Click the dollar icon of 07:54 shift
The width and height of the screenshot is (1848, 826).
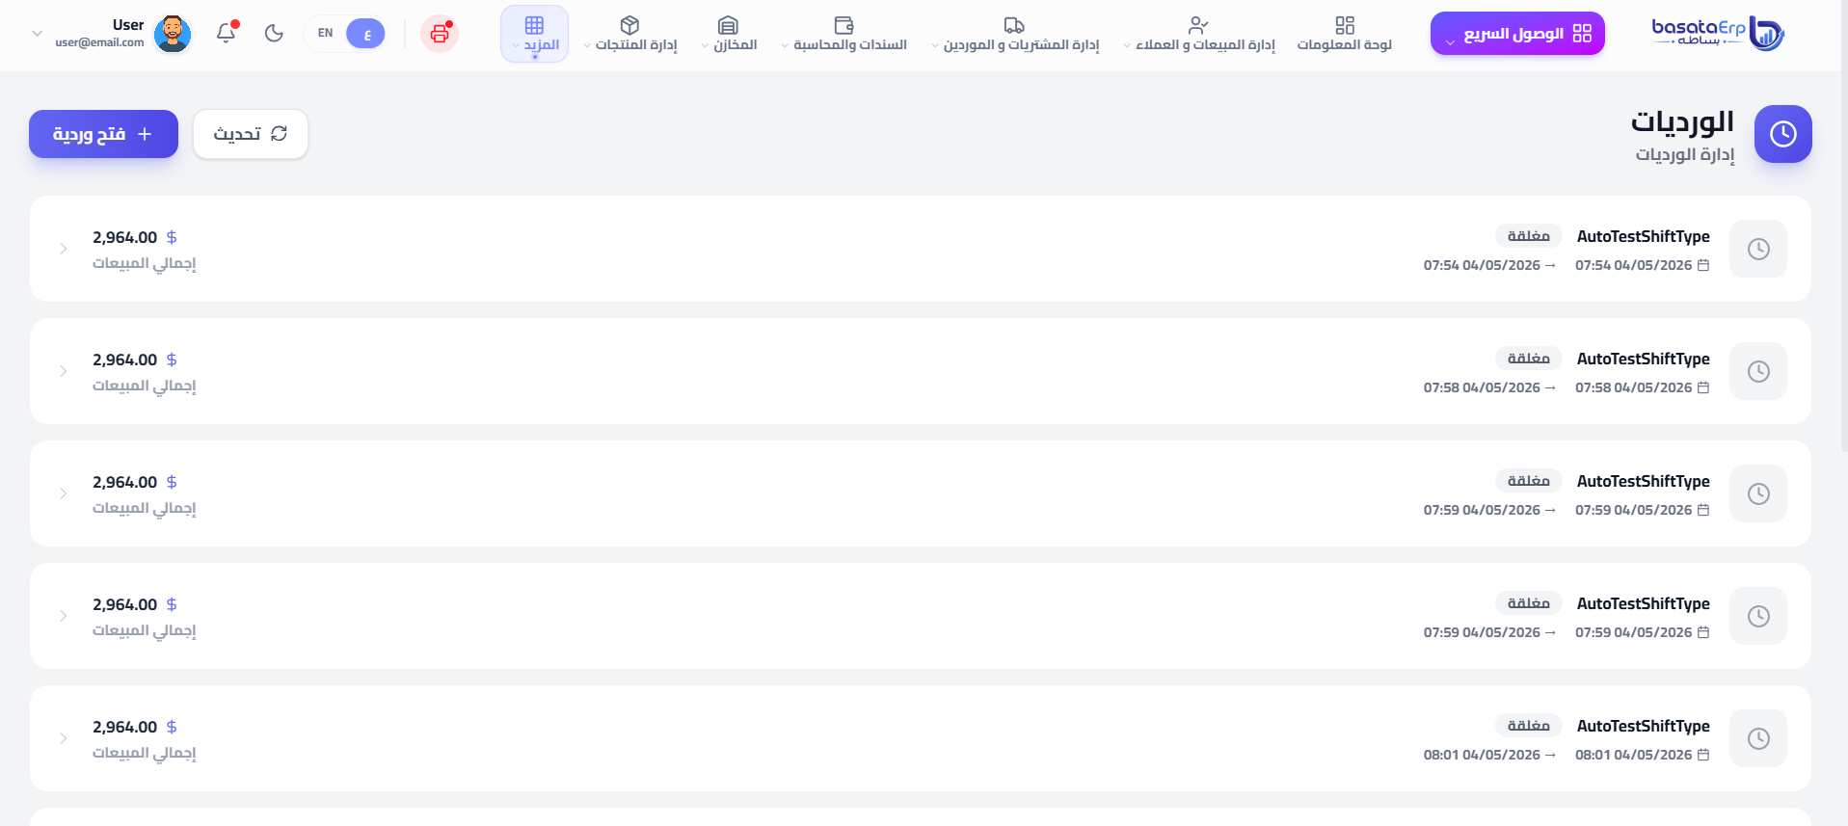172,237
